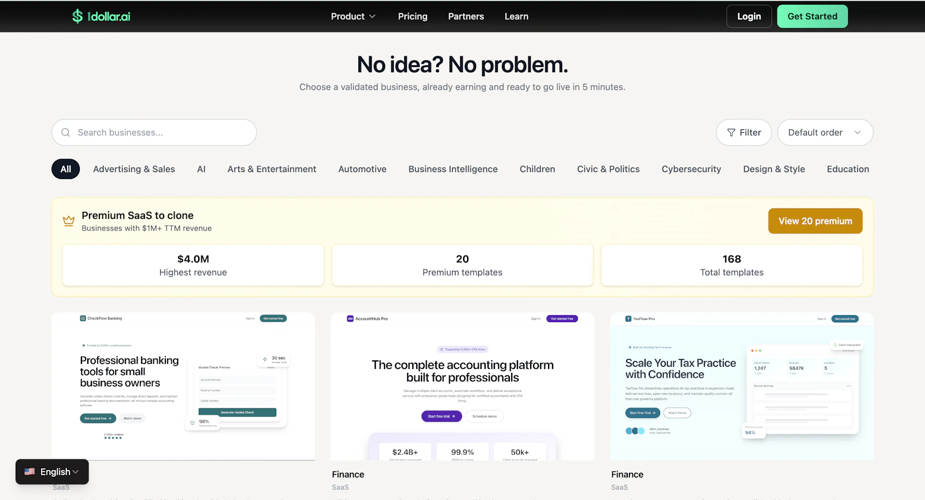Click View 20 premium button

click(815, 221)
